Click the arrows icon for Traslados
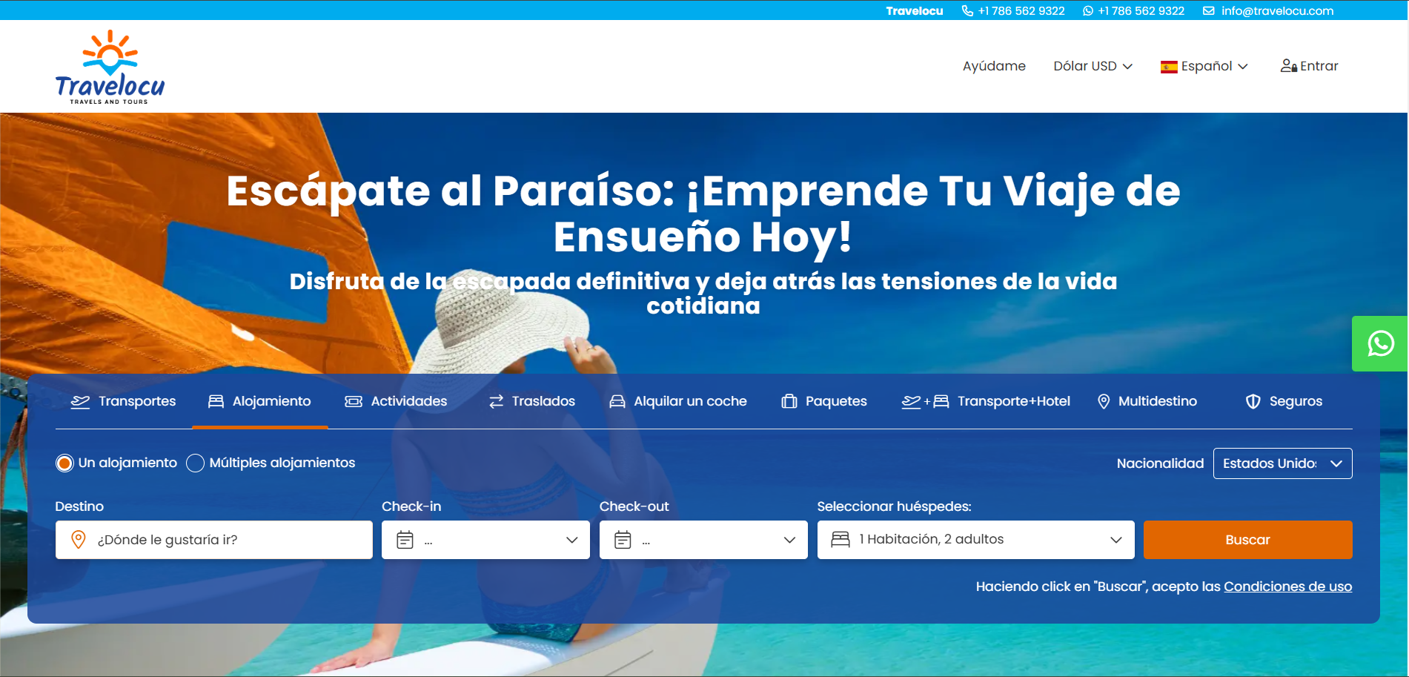Image resolution: width=1409 pixels, height=677 pixels. [x=497, y=401]
